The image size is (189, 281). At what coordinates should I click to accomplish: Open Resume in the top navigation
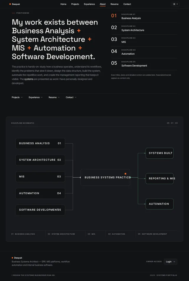115,4
